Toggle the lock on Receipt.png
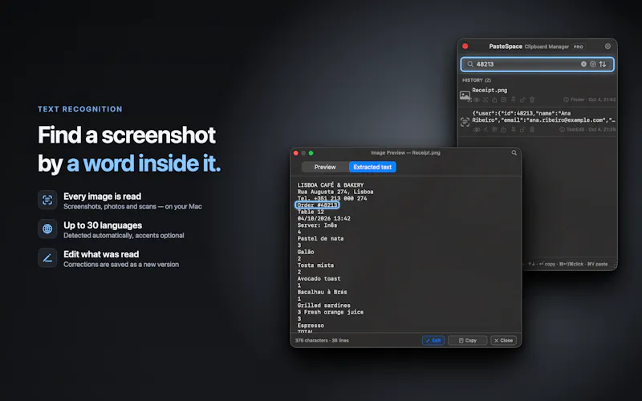642x401 pixels. tap(522, 99)
